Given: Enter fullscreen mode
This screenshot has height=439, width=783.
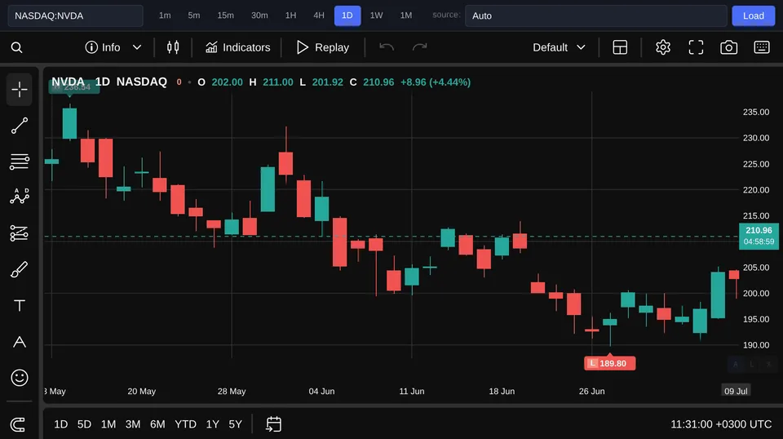Looking at the screenshot, I should [x=696, y=47].
